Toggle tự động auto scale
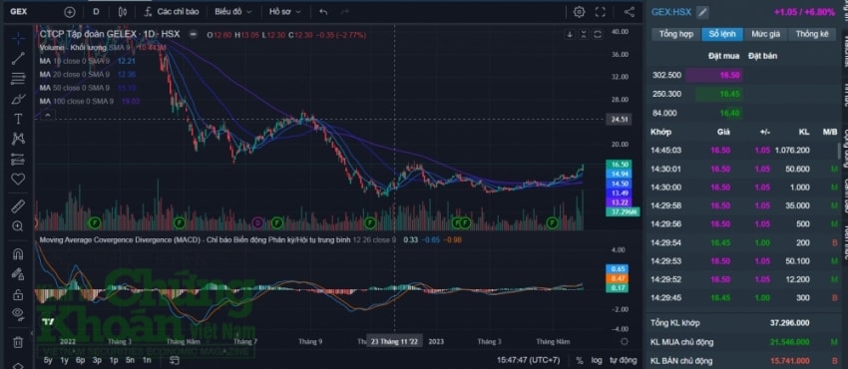848x369 pixels. [x=624, y=360]
